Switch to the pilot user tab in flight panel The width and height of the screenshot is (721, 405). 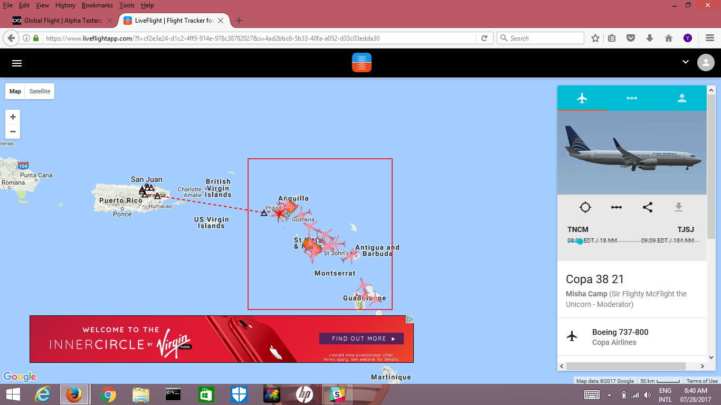coord(681,98)
